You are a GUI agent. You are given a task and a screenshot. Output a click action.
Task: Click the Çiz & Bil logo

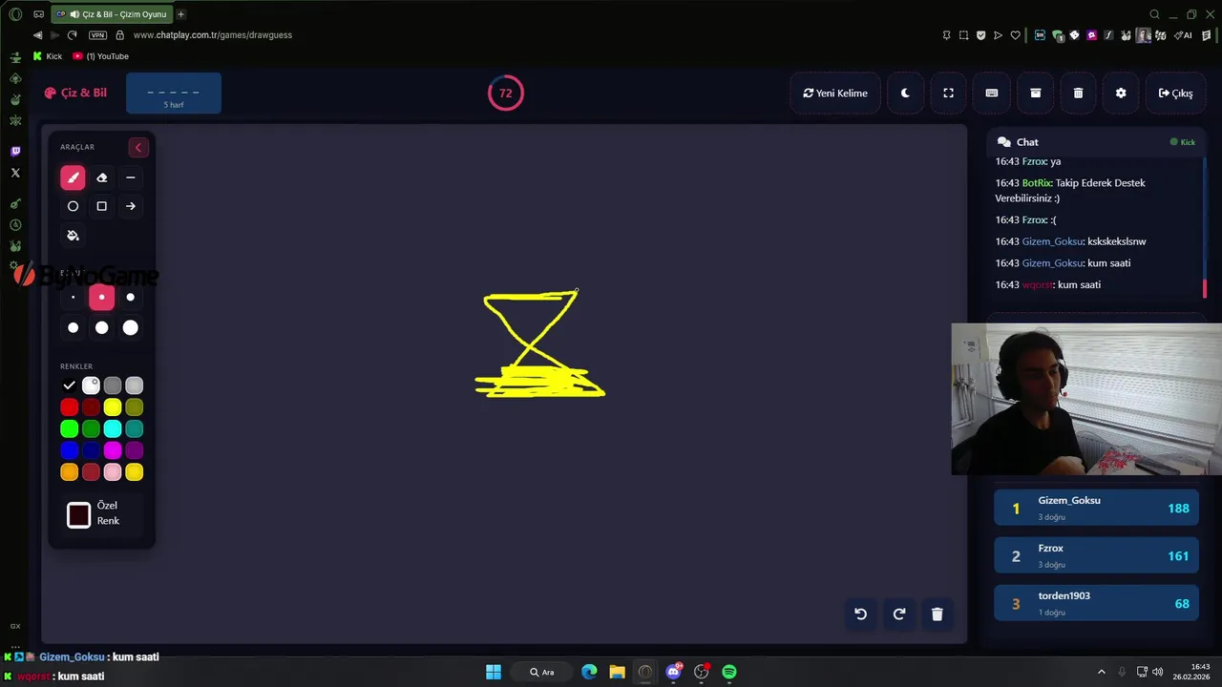(x=75, y=93)
